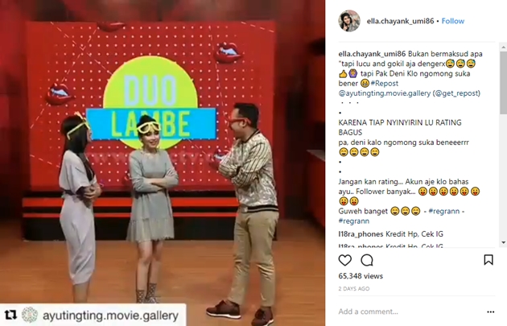Image resolution: width=507 pixels, height=326 pixels.
Task: Click the 65,348 views count
Action: (x=361, y=276)
